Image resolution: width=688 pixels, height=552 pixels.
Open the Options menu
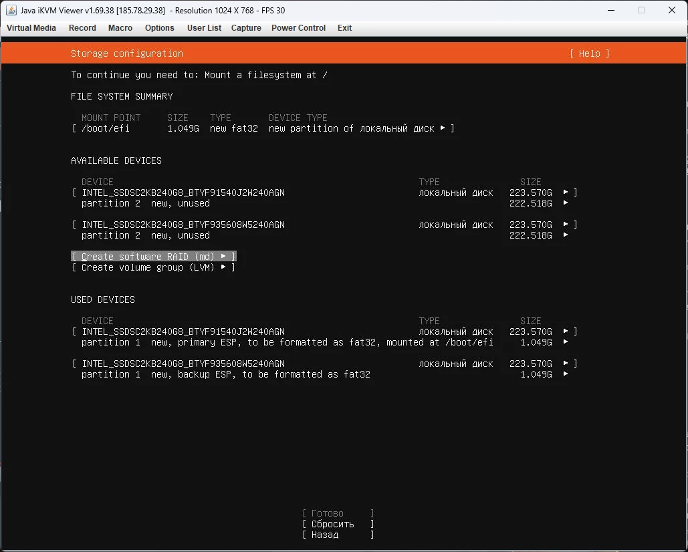pos(160,28)
